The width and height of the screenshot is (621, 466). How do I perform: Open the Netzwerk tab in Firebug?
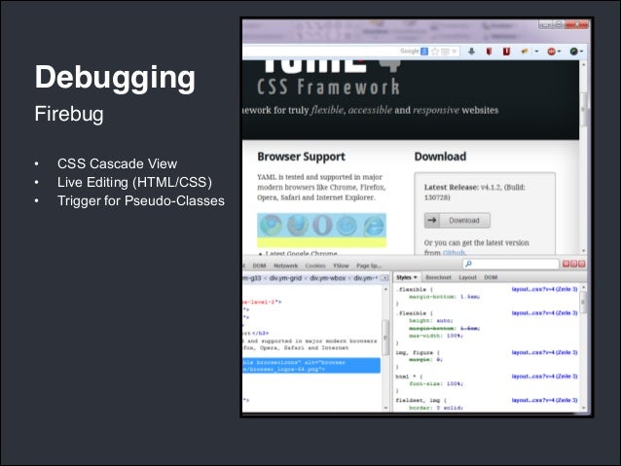coord(285,266)
